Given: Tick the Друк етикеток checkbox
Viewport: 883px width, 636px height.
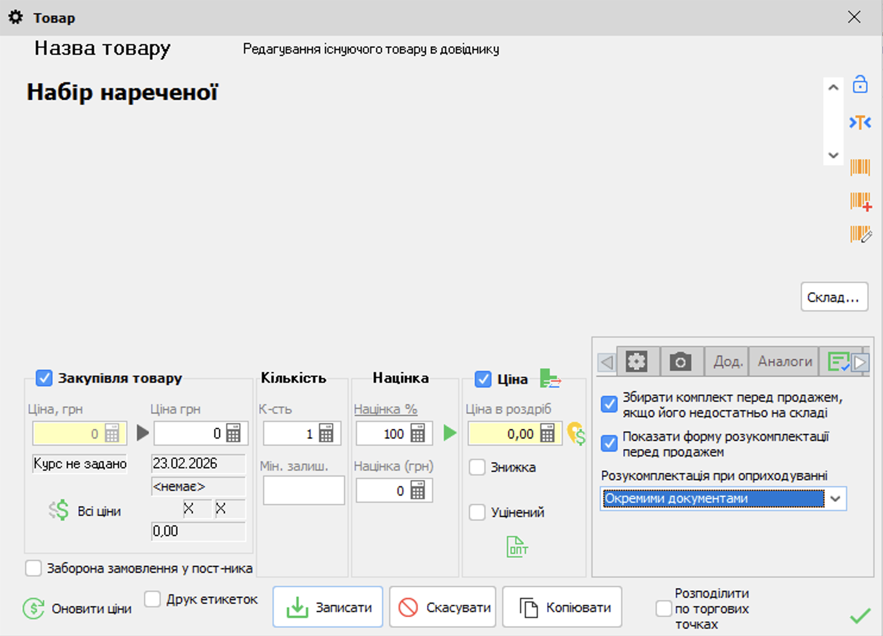Looking at the screenshot, I should tap(153, 599).
